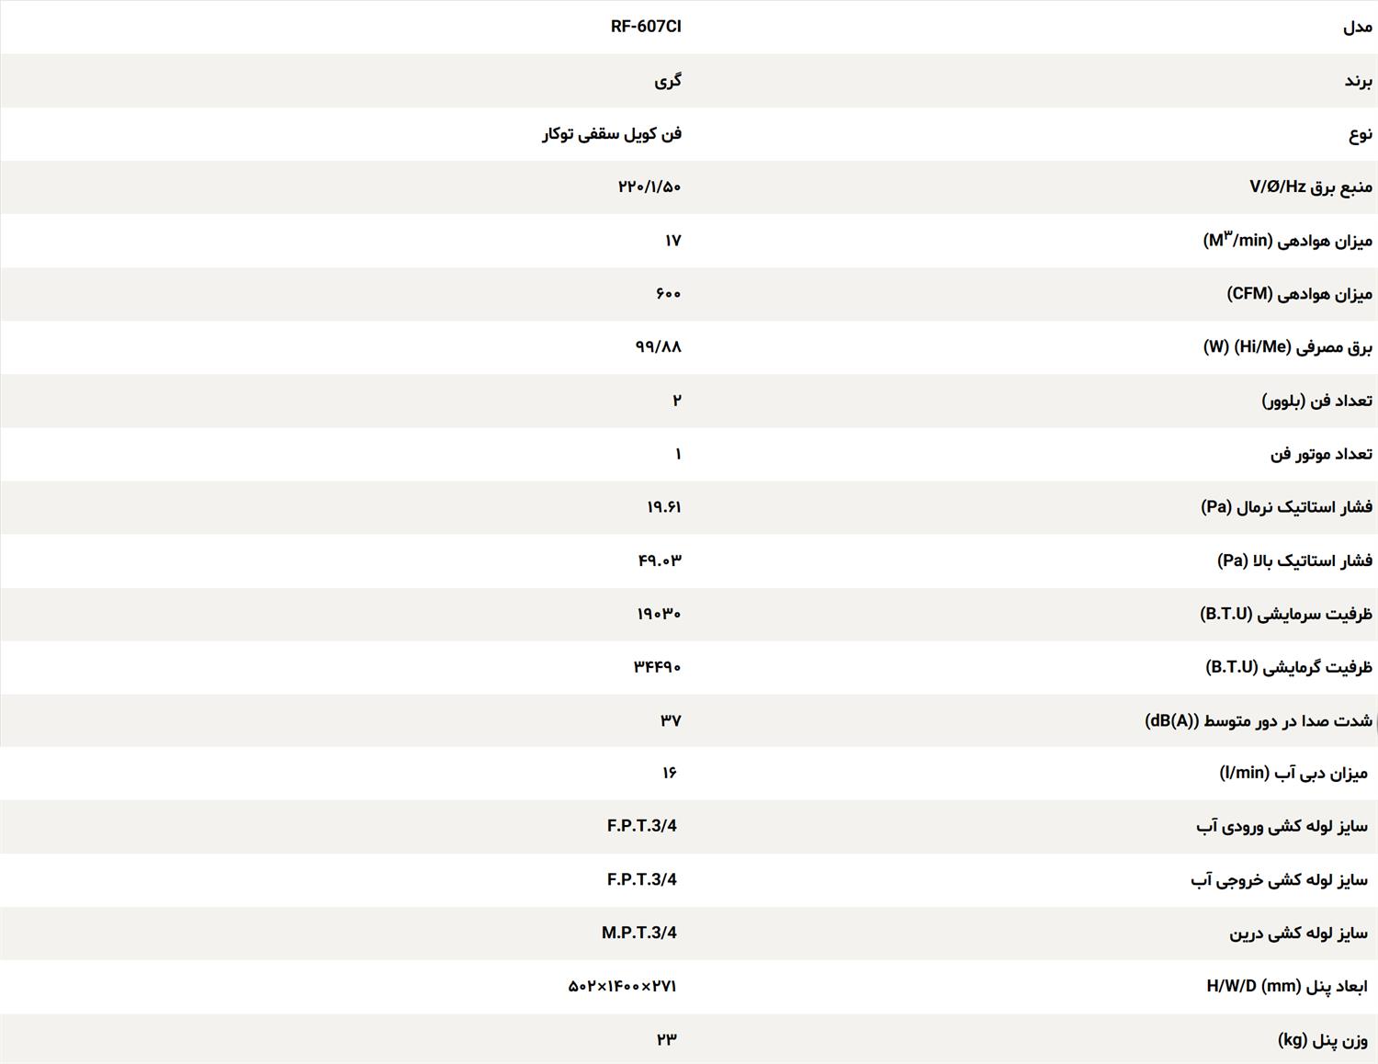This screenshot has width=1378, height=1064.
Task: Click the airflow M³/min row label
Action: (x=1287, y=241)
